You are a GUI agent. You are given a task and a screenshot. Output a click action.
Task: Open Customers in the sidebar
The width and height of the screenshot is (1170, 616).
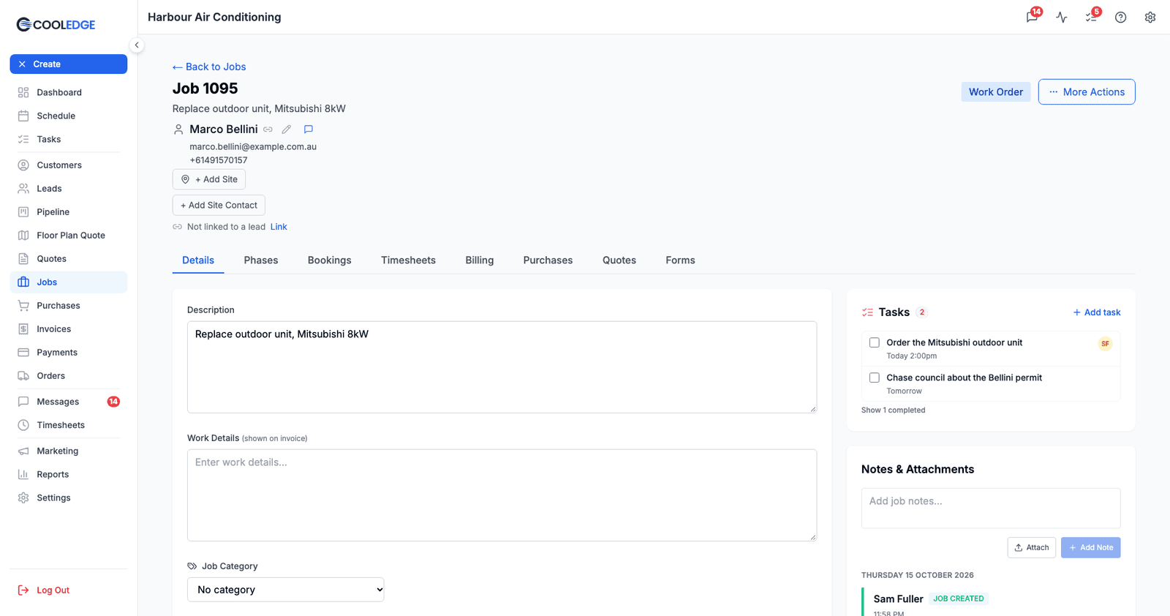point(69,165)
